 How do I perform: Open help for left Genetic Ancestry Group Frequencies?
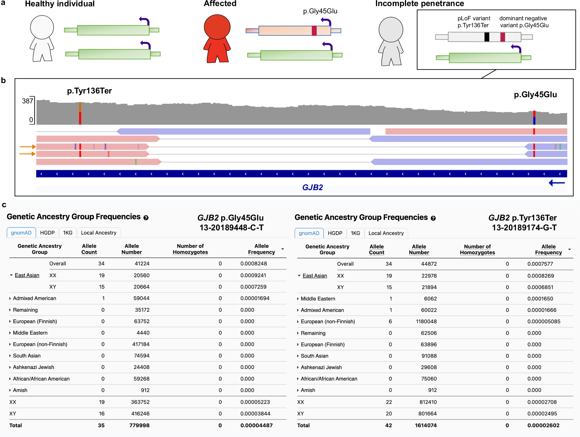146,218
